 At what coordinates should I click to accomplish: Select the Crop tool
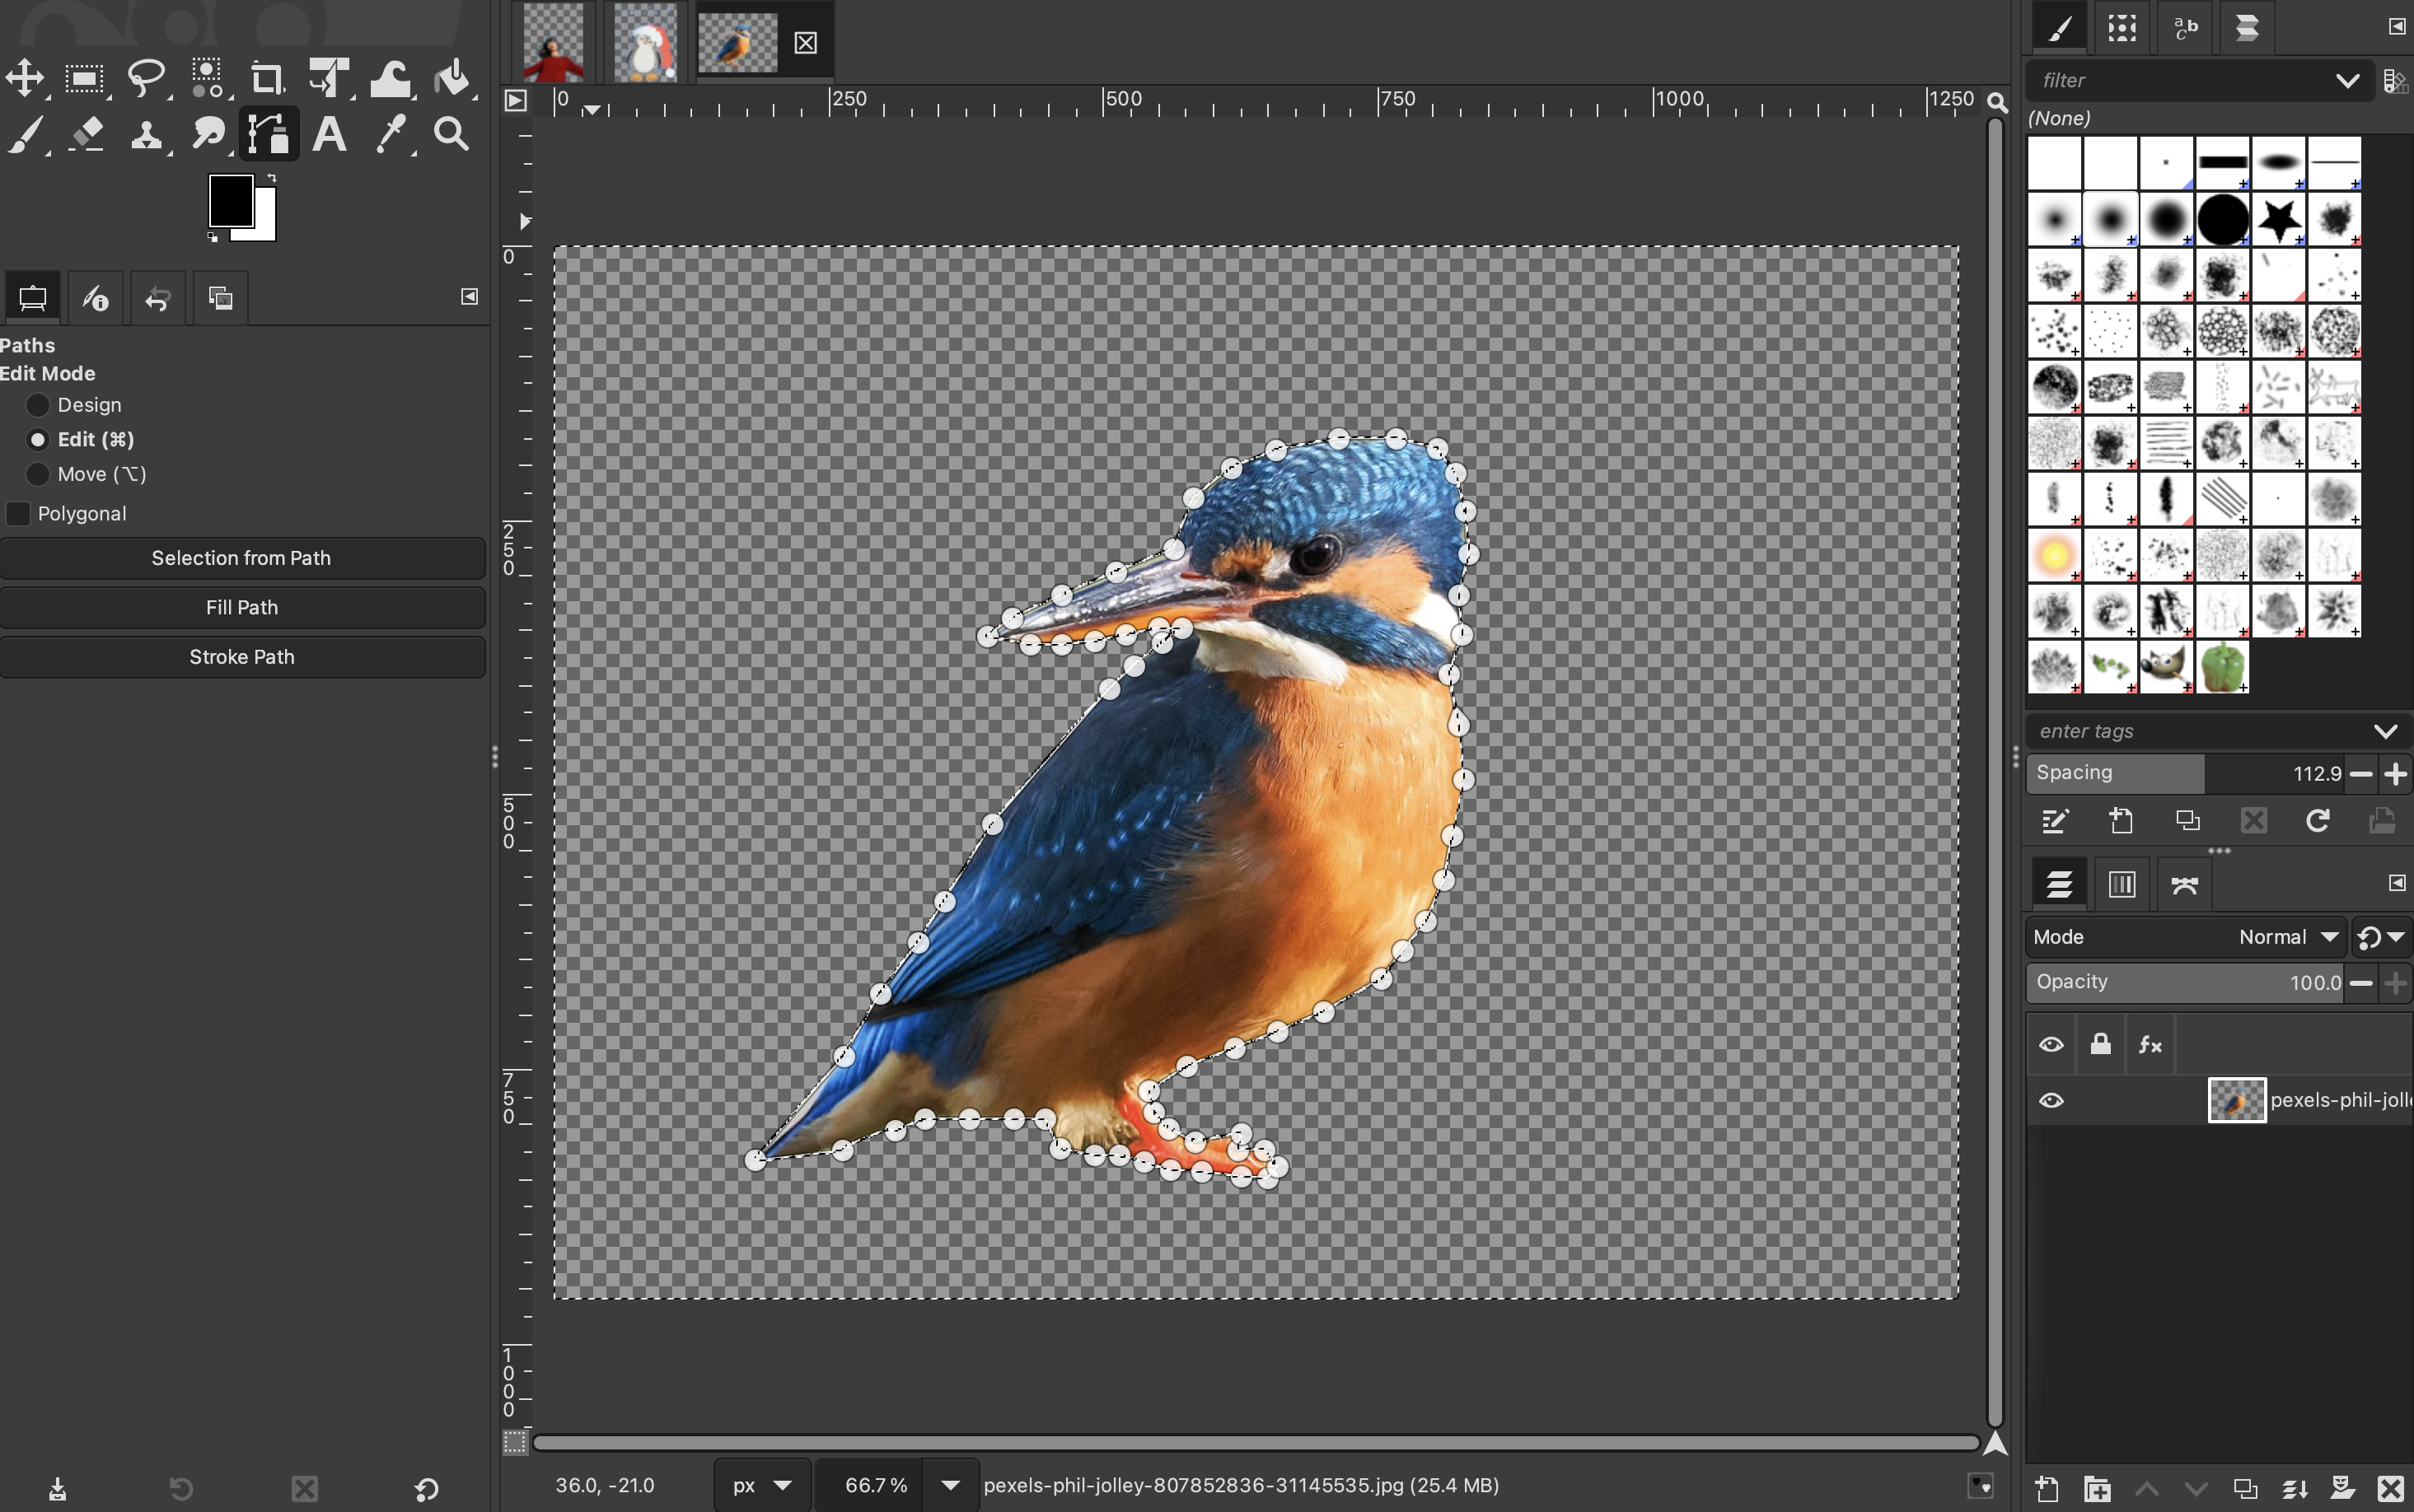click(x=266, y=77)
